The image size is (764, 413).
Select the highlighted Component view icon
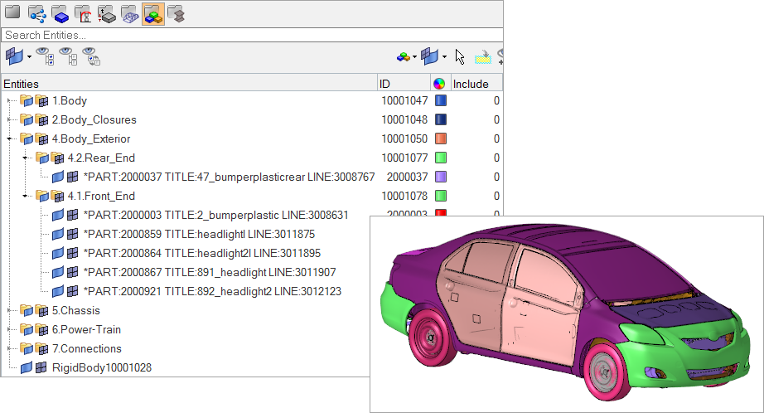[152, 13]
